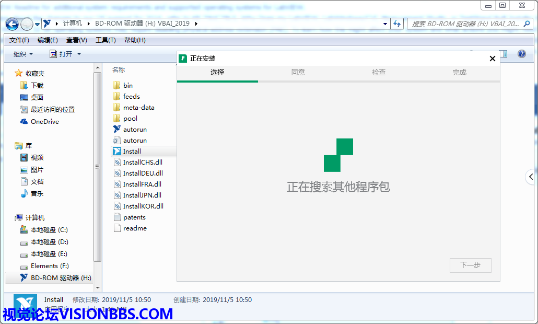
Task: Close the 正在安装 installer dialog
Action: pyautogui.click(x=492, y=59)
